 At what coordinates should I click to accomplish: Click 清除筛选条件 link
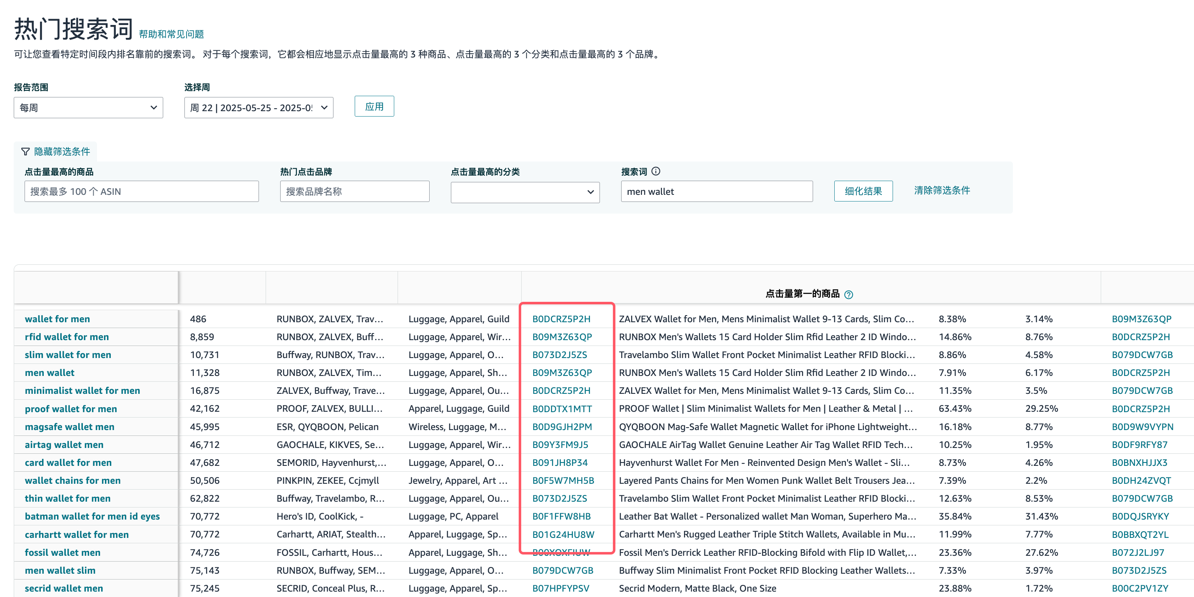(x=942, y=190)
